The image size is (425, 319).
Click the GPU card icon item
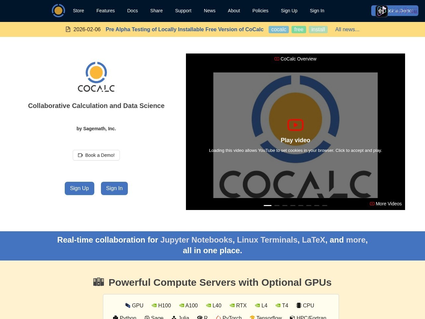(x=134, y=305)
